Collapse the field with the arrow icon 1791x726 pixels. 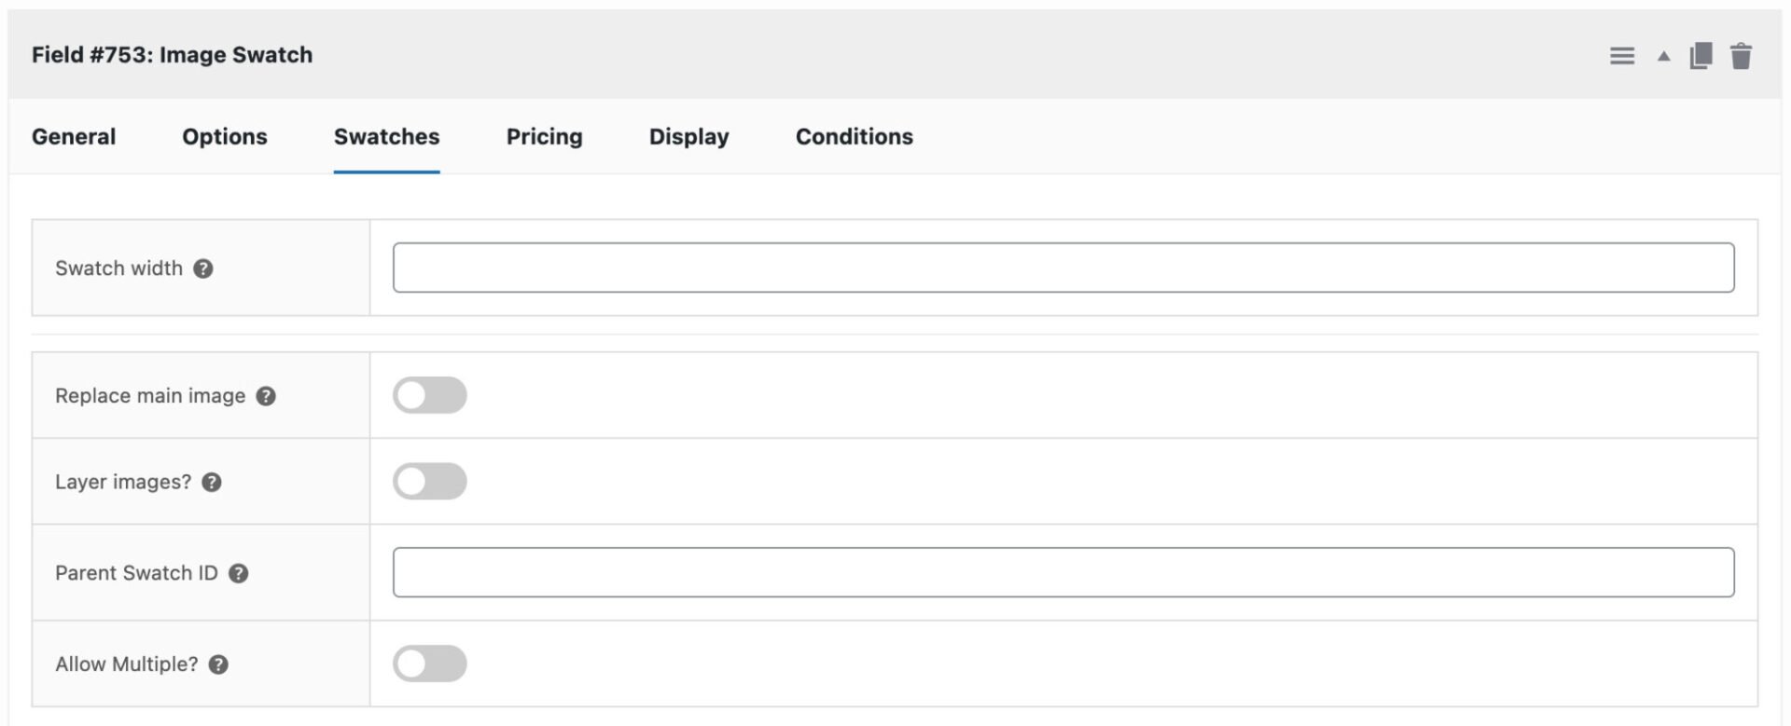coord(1663,56)
